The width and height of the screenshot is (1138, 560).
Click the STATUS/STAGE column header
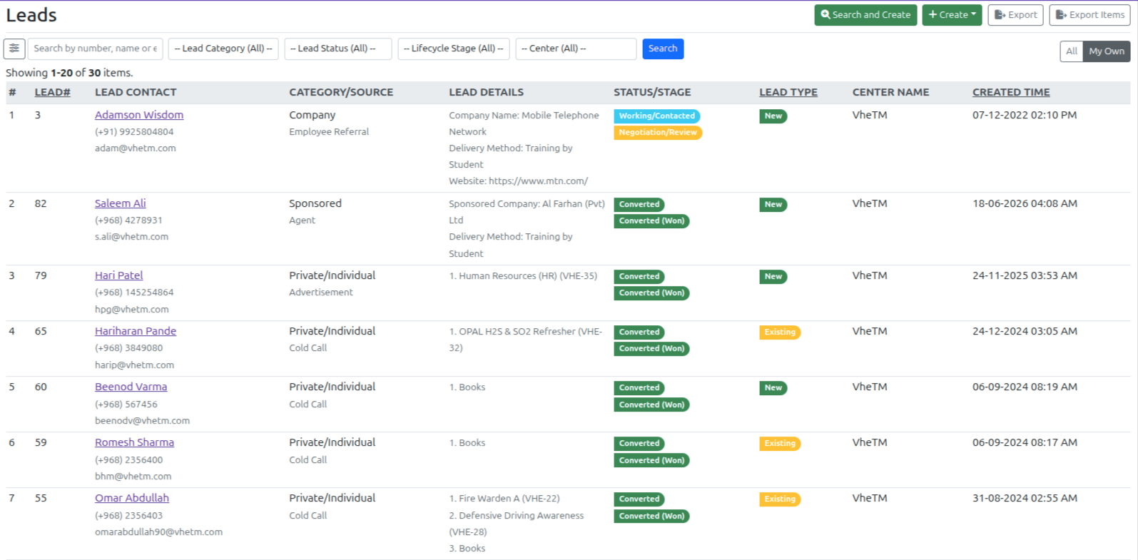(652, 92)
